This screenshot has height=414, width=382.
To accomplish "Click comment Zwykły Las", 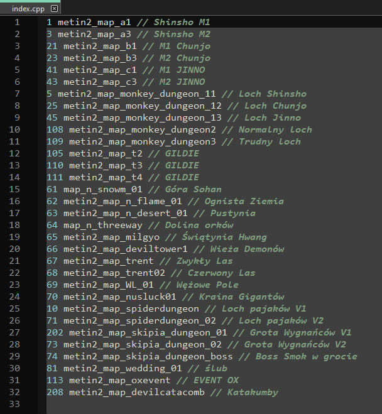I will [x=205, y=261].
